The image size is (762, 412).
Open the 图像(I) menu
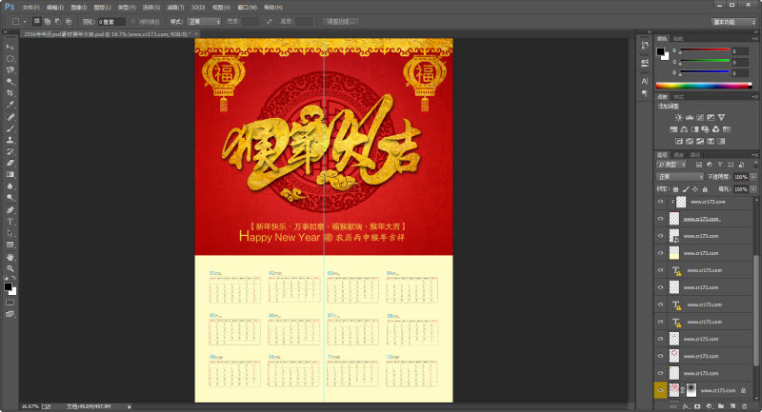[79, 8]
